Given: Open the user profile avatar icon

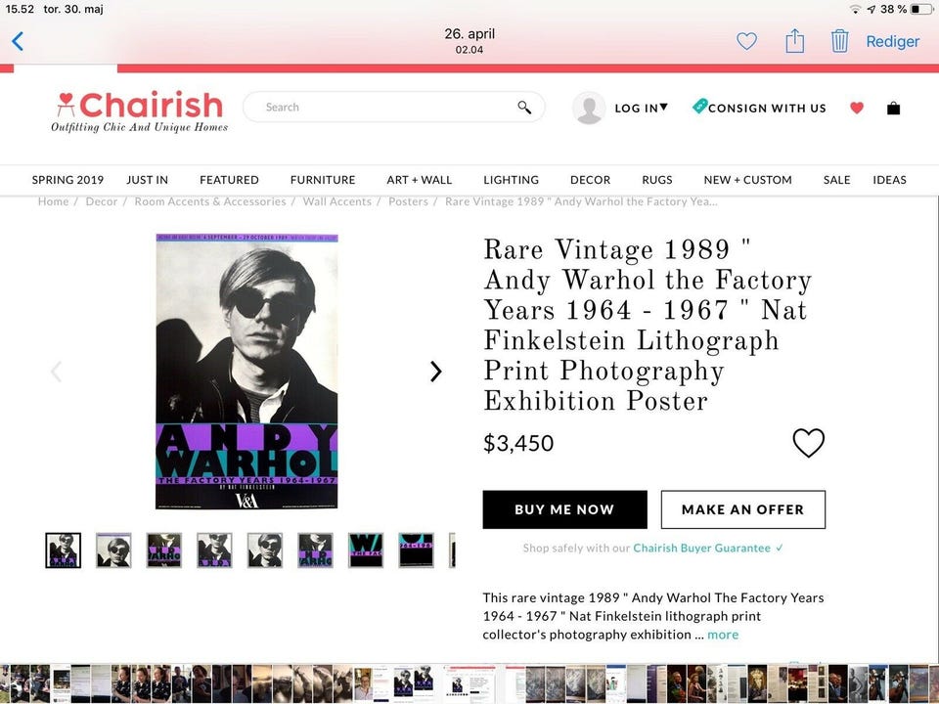Looking at the screenshot, I should click(589, 109).
